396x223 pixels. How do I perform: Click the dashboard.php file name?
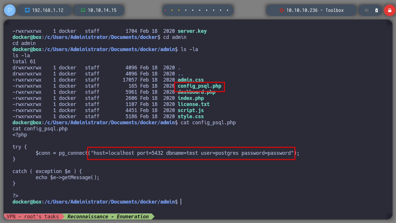click(197, 92)
